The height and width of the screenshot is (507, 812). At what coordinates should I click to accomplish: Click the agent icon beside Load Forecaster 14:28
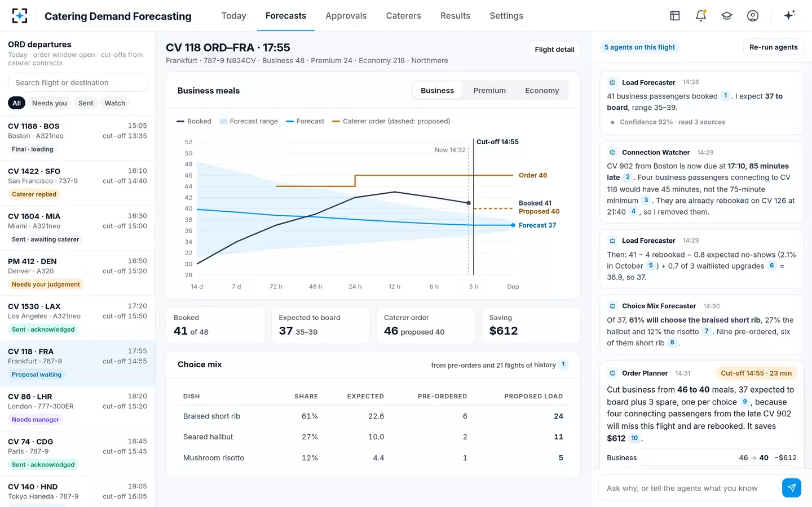click(x=612, y=83)
